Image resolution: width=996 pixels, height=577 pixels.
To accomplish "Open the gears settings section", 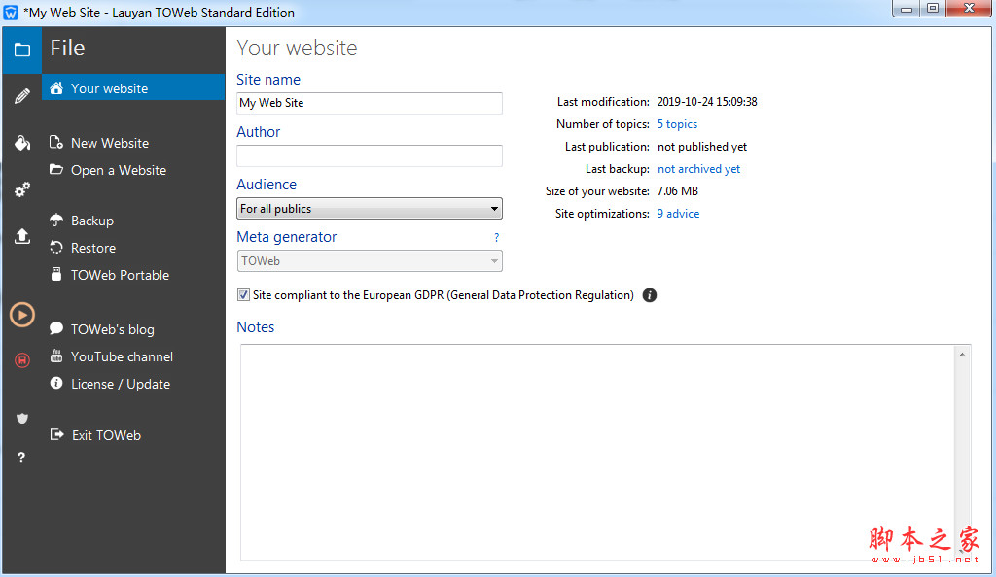I will 21,189.
